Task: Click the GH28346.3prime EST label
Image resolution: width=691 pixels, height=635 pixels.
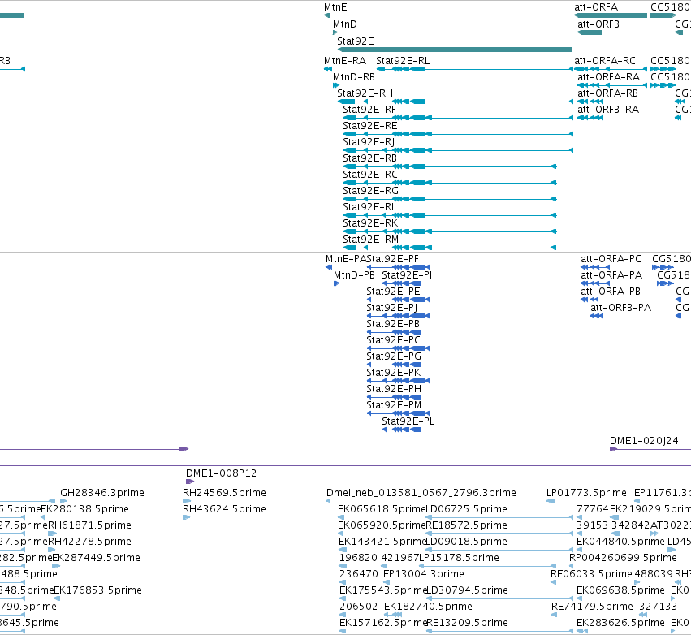Action: (x=102, y=493)
